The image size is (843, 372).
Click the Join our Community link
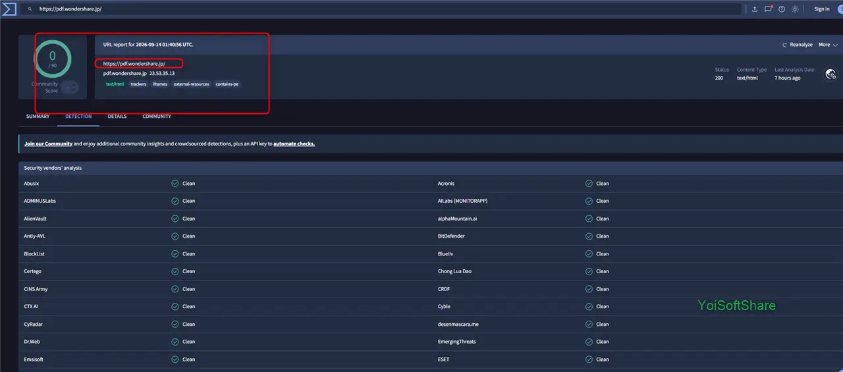pyautogui.click(x=48, y=144)
